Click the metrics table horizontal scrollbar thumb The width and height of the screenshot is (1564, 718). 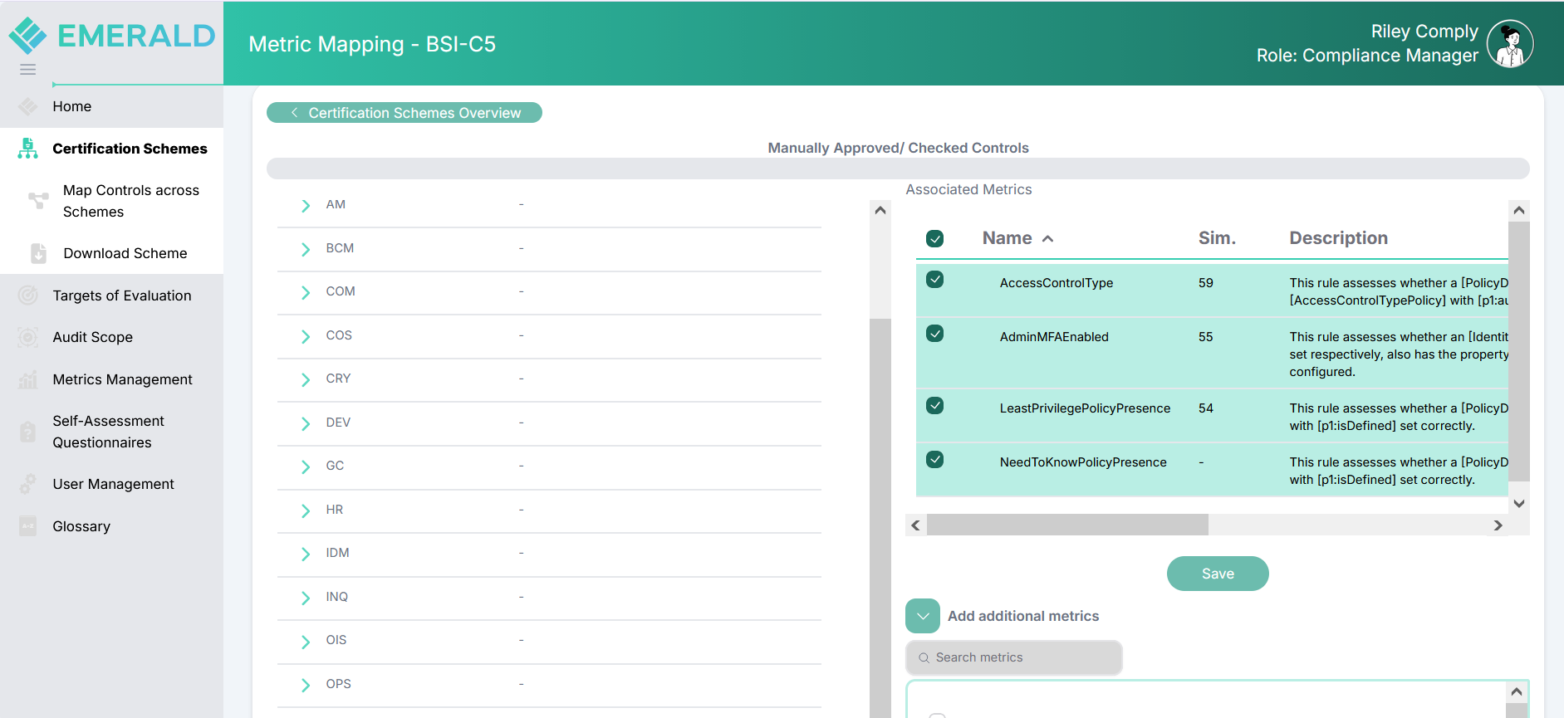[x=1067, y=525]
